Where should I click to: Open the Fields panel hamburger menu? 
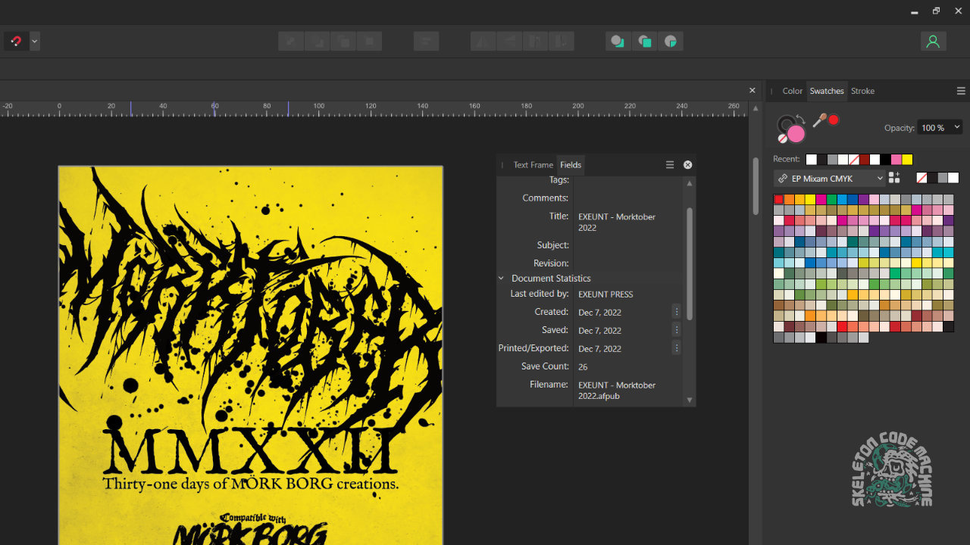(670, 164)
